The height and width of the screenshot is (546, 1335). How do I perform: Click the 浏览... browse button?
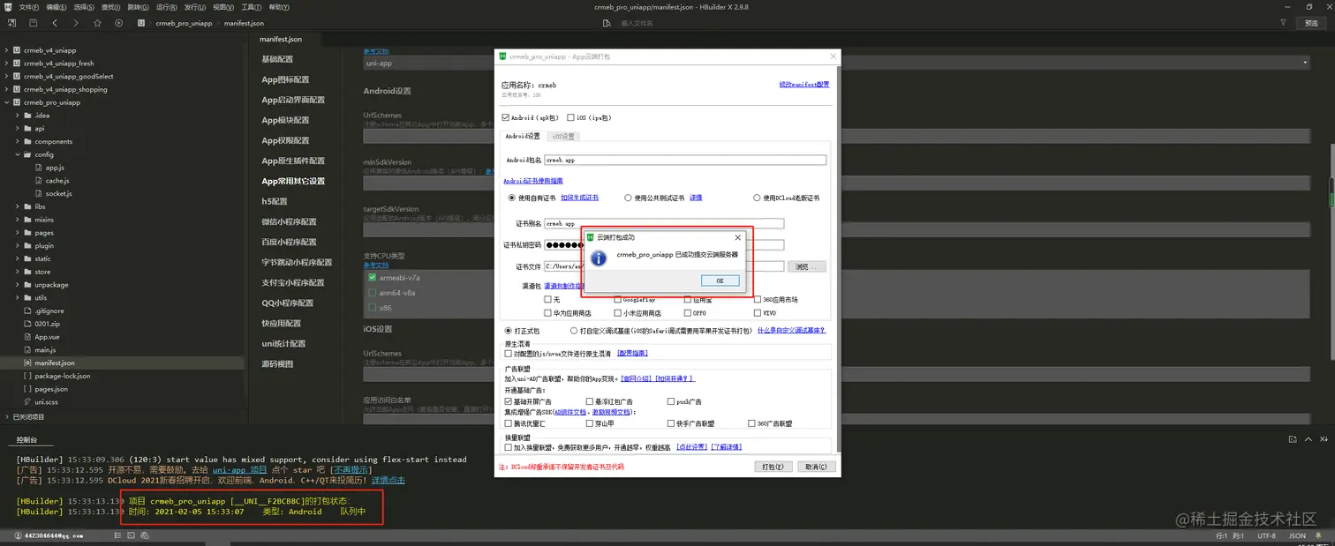(807, 266)
